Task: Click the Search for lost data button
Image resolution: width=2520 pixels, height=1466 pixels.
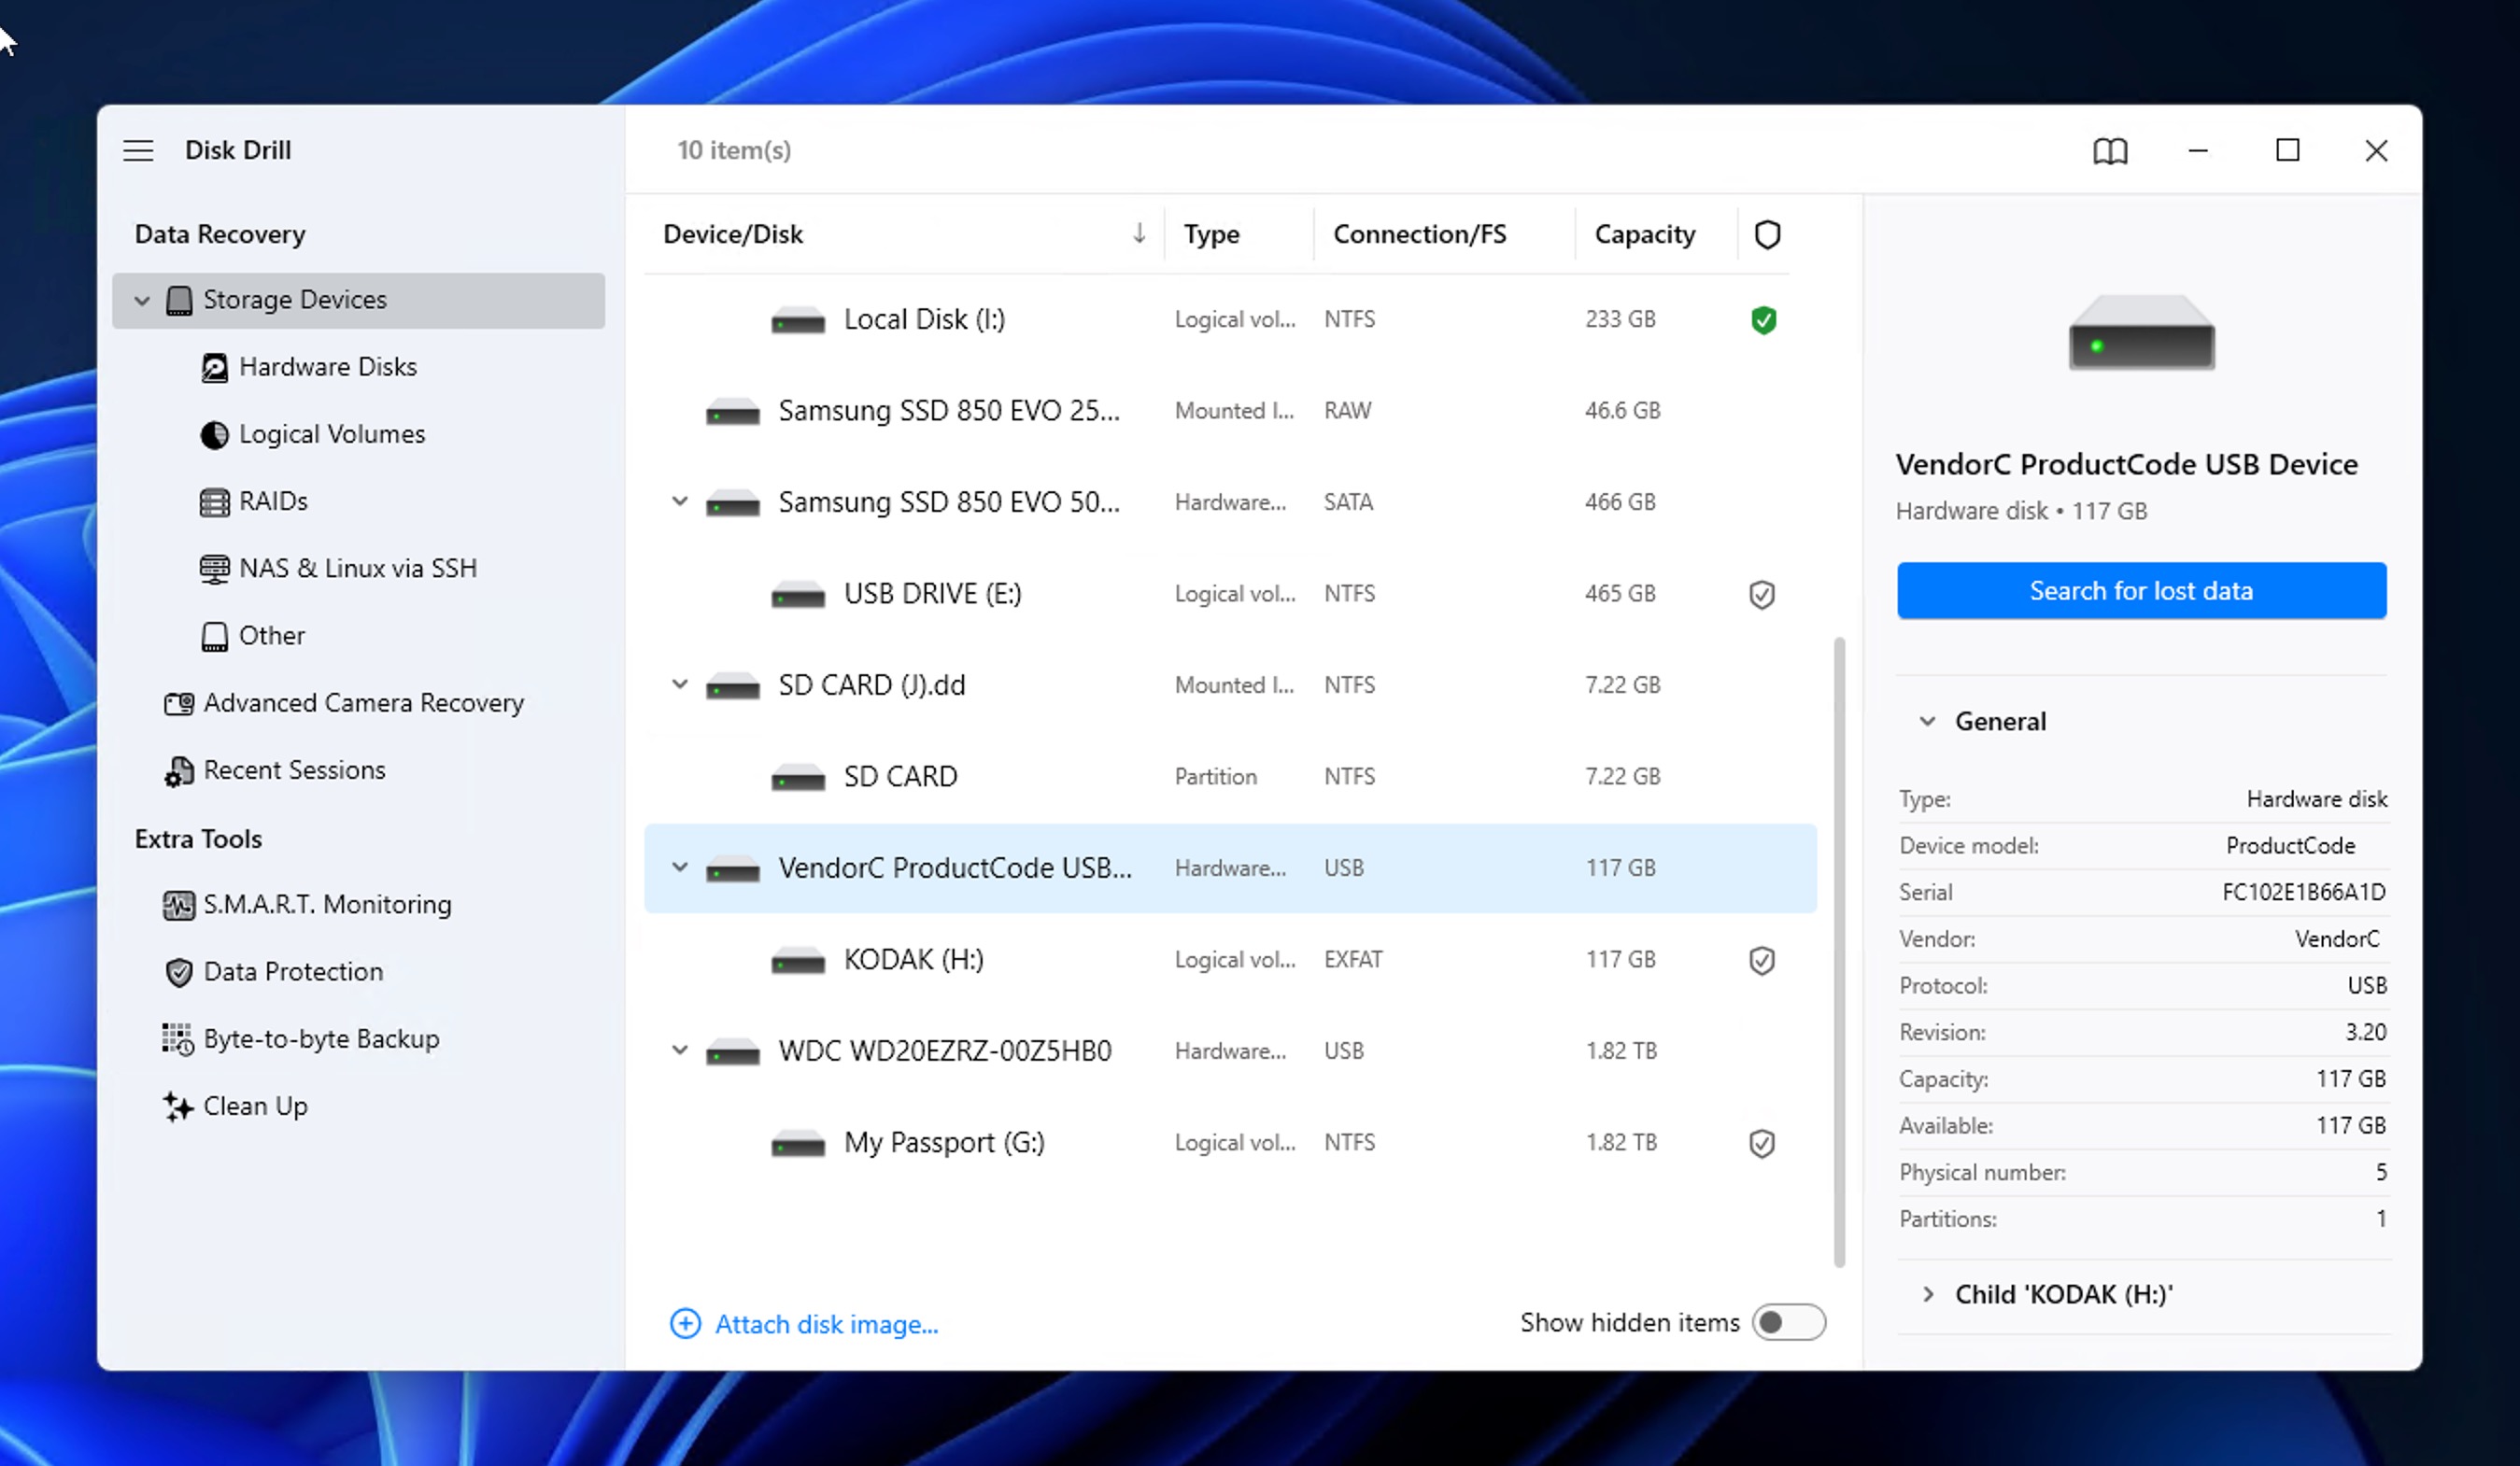Action: [2141, 590]
